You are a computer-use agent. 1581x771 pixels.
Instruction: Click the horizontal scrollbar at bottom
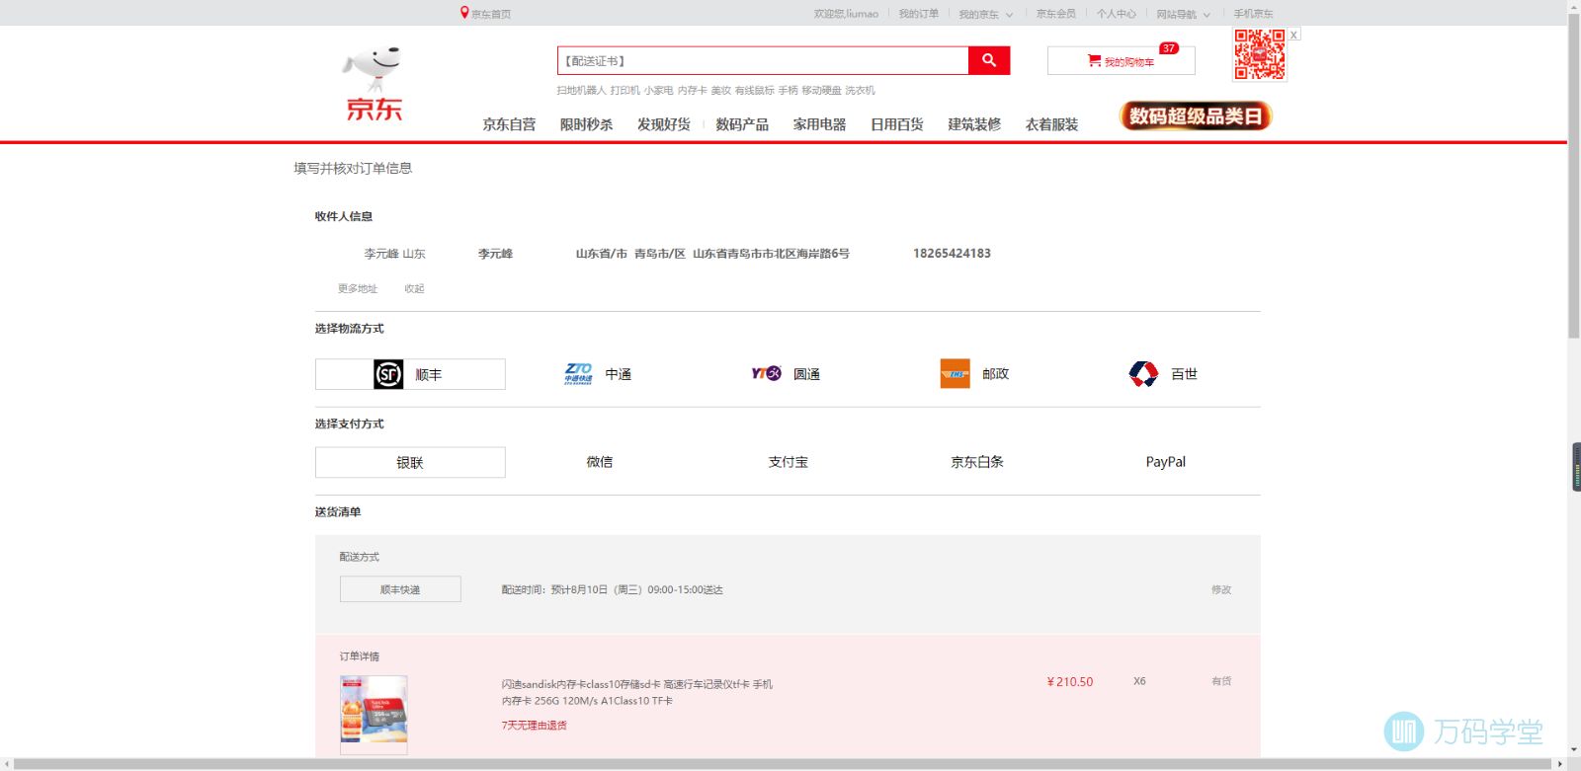tap(781, 764)
